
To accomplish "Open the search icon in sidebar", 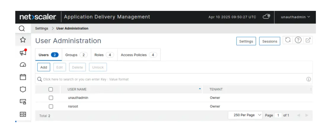I will [x=22, y=28].
